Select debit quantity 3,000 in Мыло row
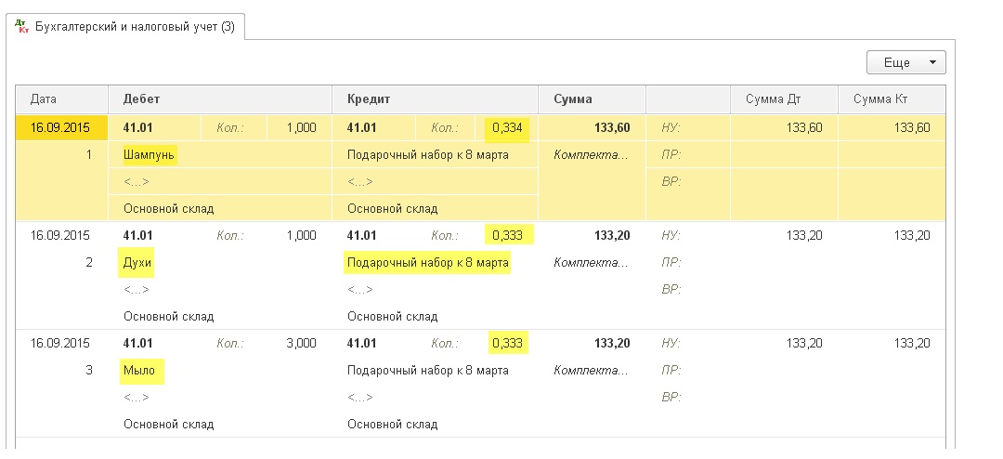This screenshot has height=459, width=1003. [x=299, y=343]
